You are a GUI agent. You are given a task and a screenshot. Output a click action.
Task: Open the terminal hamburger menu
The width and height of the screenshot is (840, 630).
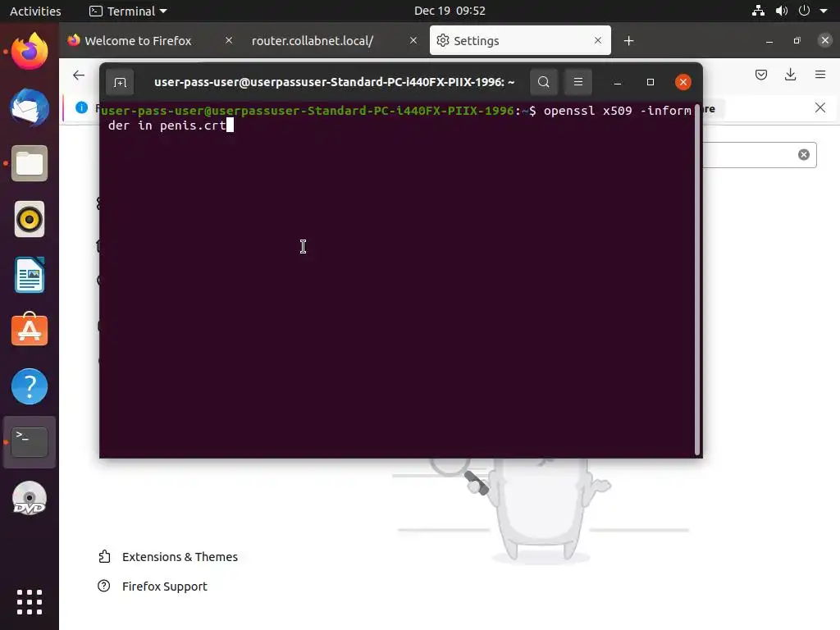point(578,82)
